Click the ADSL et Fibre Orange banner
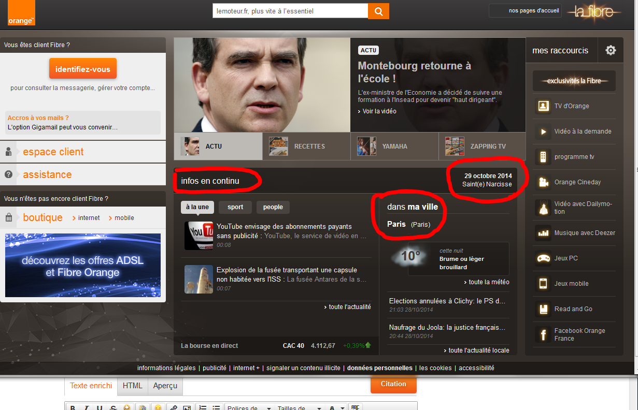This screenshot has width=638, height=410. 83,265
